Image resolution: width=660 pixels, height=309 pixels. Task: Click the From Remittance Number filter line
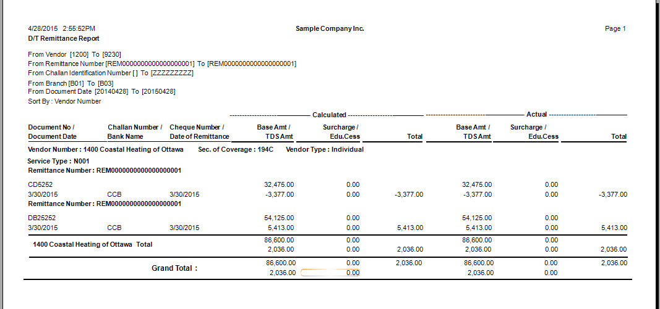[x=162, y=64]
